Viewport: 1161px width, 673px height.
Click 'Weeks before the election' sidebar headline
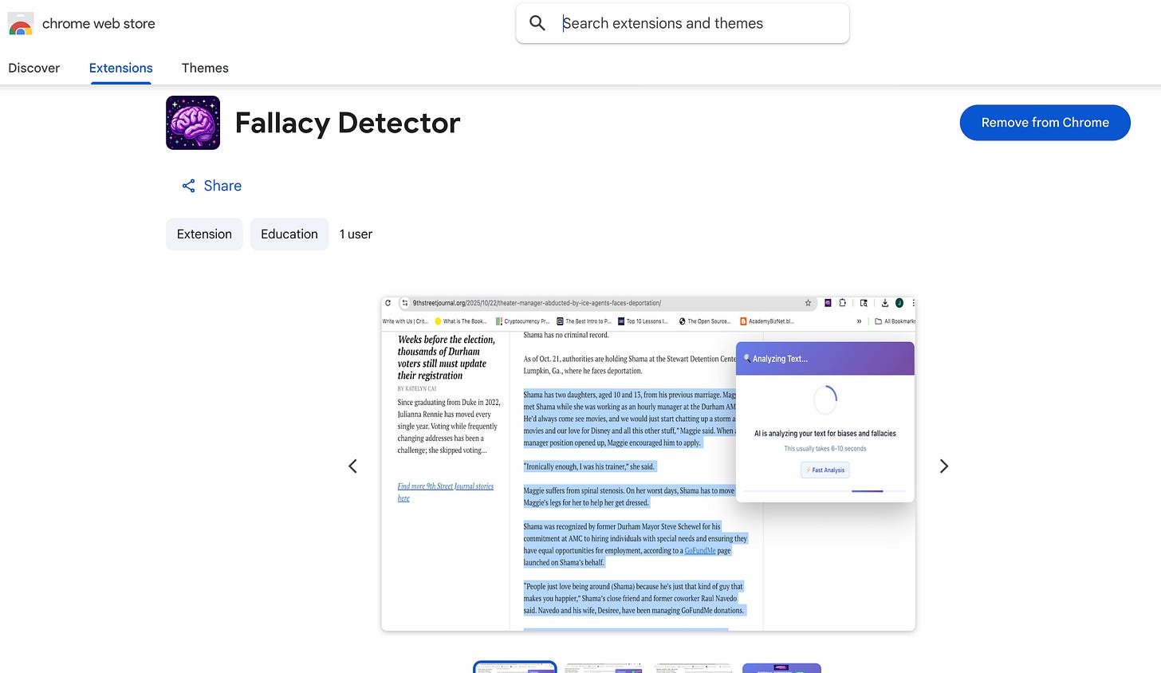(446, 357)
